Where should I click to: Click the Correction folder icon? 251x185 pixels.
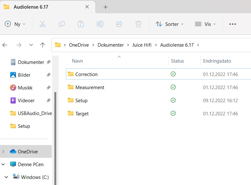pyautogui.click(x=71, y=74)
